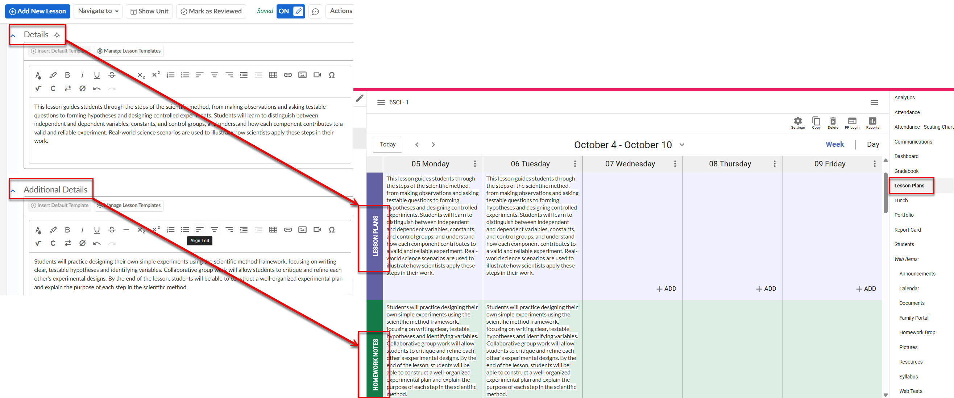The width and height of the screenshot is (954, 398).
Task: Open Lesson Plans in the side menu
Action: click(x=909, y=186)
